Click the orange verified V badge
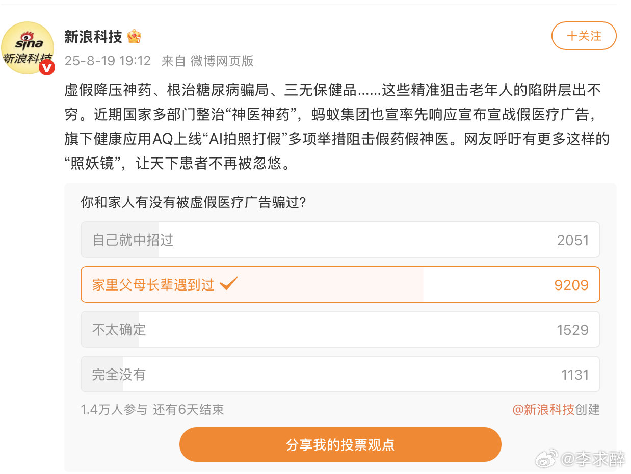This screenshot has width=631, height=474. pos(46,67)
